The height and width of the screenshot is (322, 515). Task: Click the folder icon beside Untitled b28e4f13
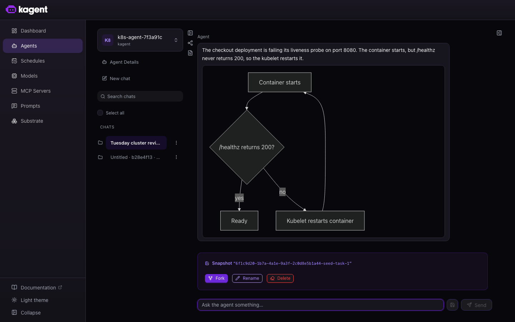coord(100,157)
